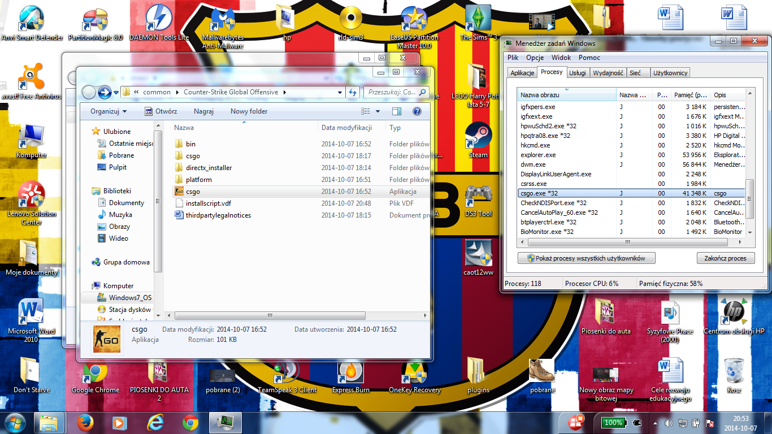Expand the Counter-Strike Global Offensive breadcrumb arrow
Viewport: 772px width, 434px height.
point(285,92)
